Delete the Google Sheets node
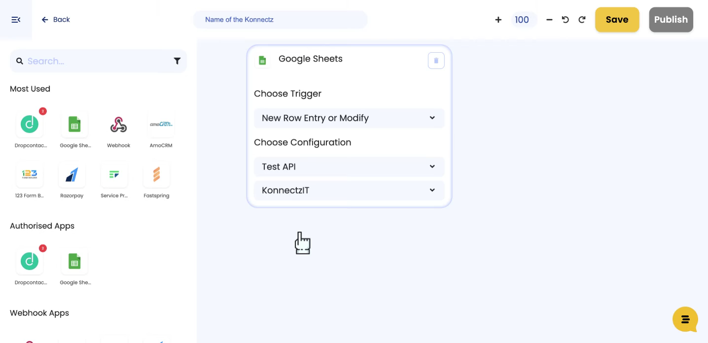Viewport: 708px width, 343px height. pyautogui.click(x=436, y=61)
